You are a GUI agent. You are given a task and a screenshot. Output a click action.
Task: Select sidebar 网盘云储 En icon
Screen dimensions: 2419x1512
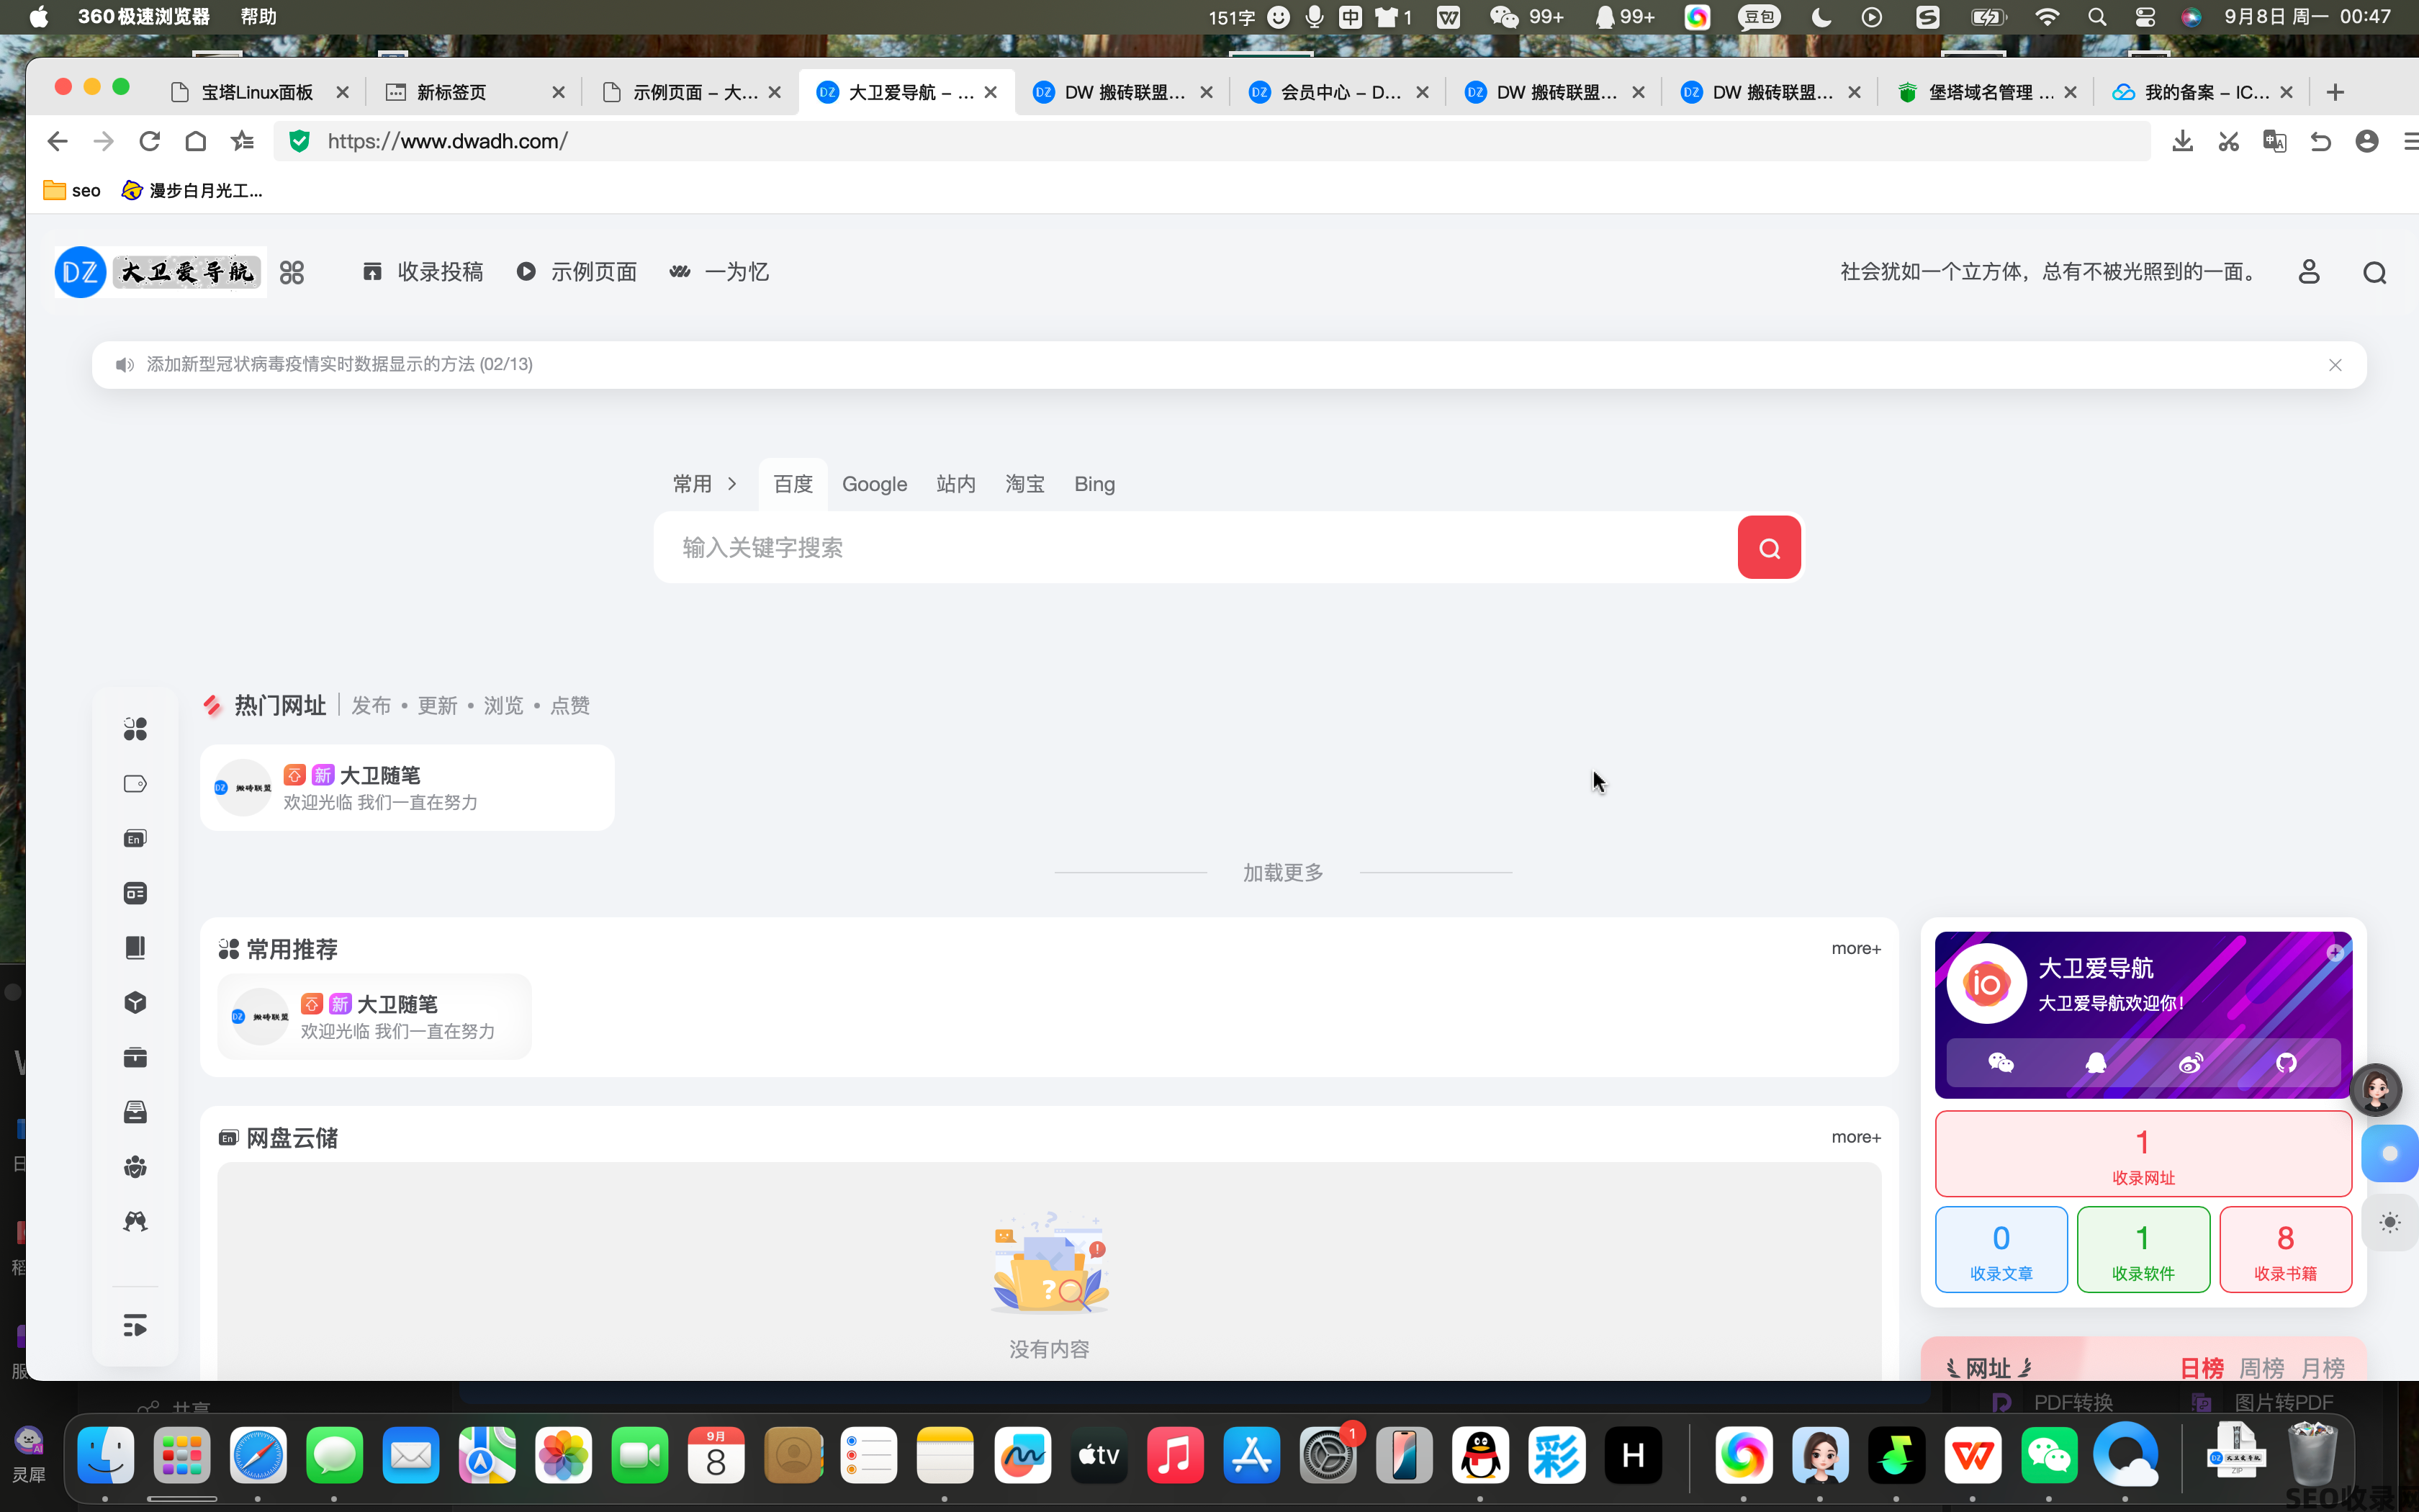(135, 838)
